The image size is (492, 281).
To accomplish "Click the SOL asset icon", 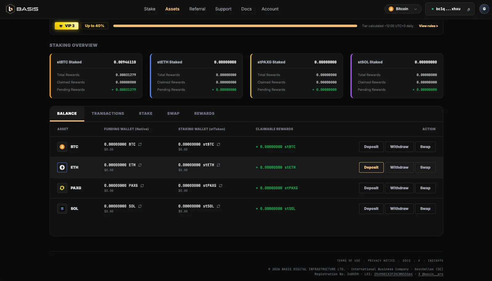I will tap(62, 209).
